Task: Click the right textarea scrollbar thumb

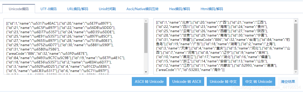Action: coord(296,46)
